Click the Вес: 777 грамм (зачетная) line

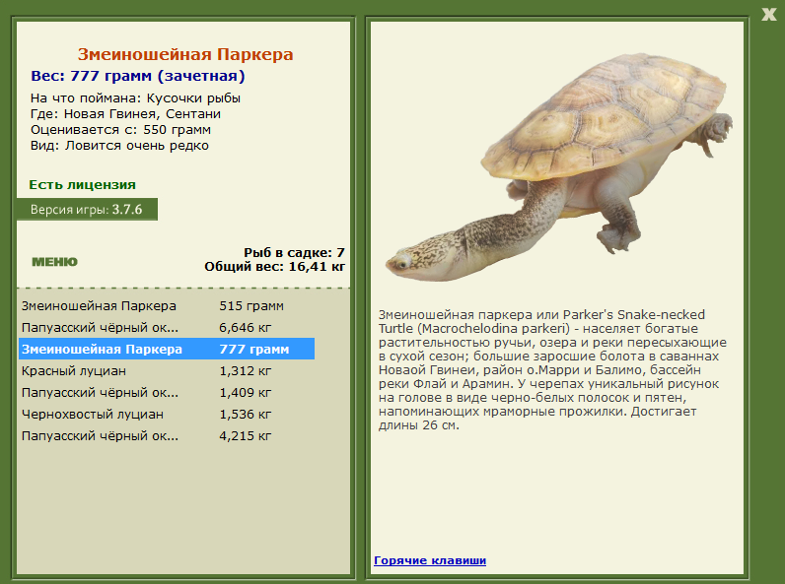[138, 76]
